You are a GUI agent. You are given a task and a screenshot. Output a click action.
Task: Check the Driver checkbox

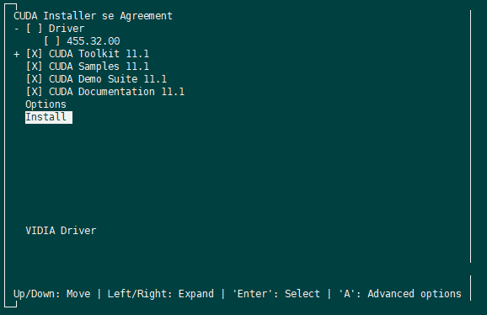click(34, 29)
